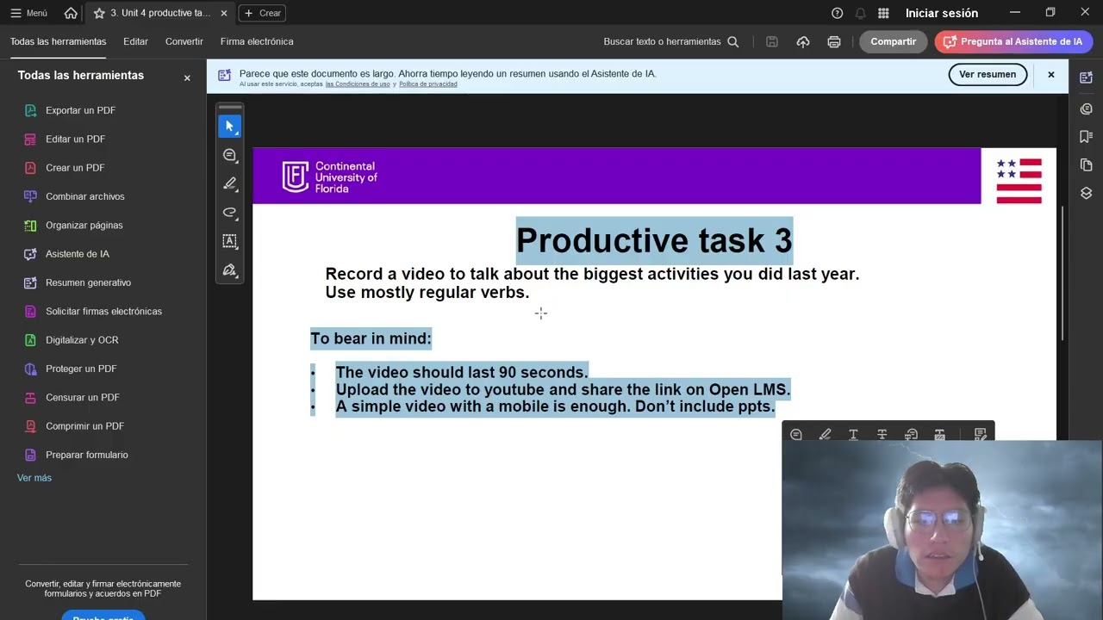Click the add note icon in floating toolbar
Screen dimensions: 1103x620
[x=796, y=435]
